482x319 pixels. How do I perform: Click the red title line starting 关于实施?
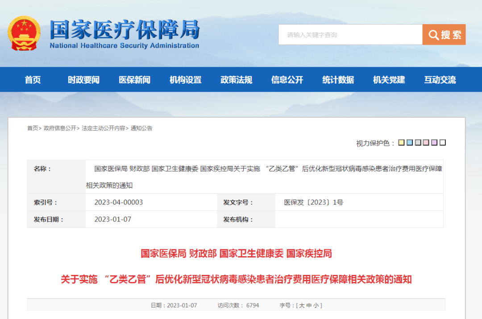[236, 279]
